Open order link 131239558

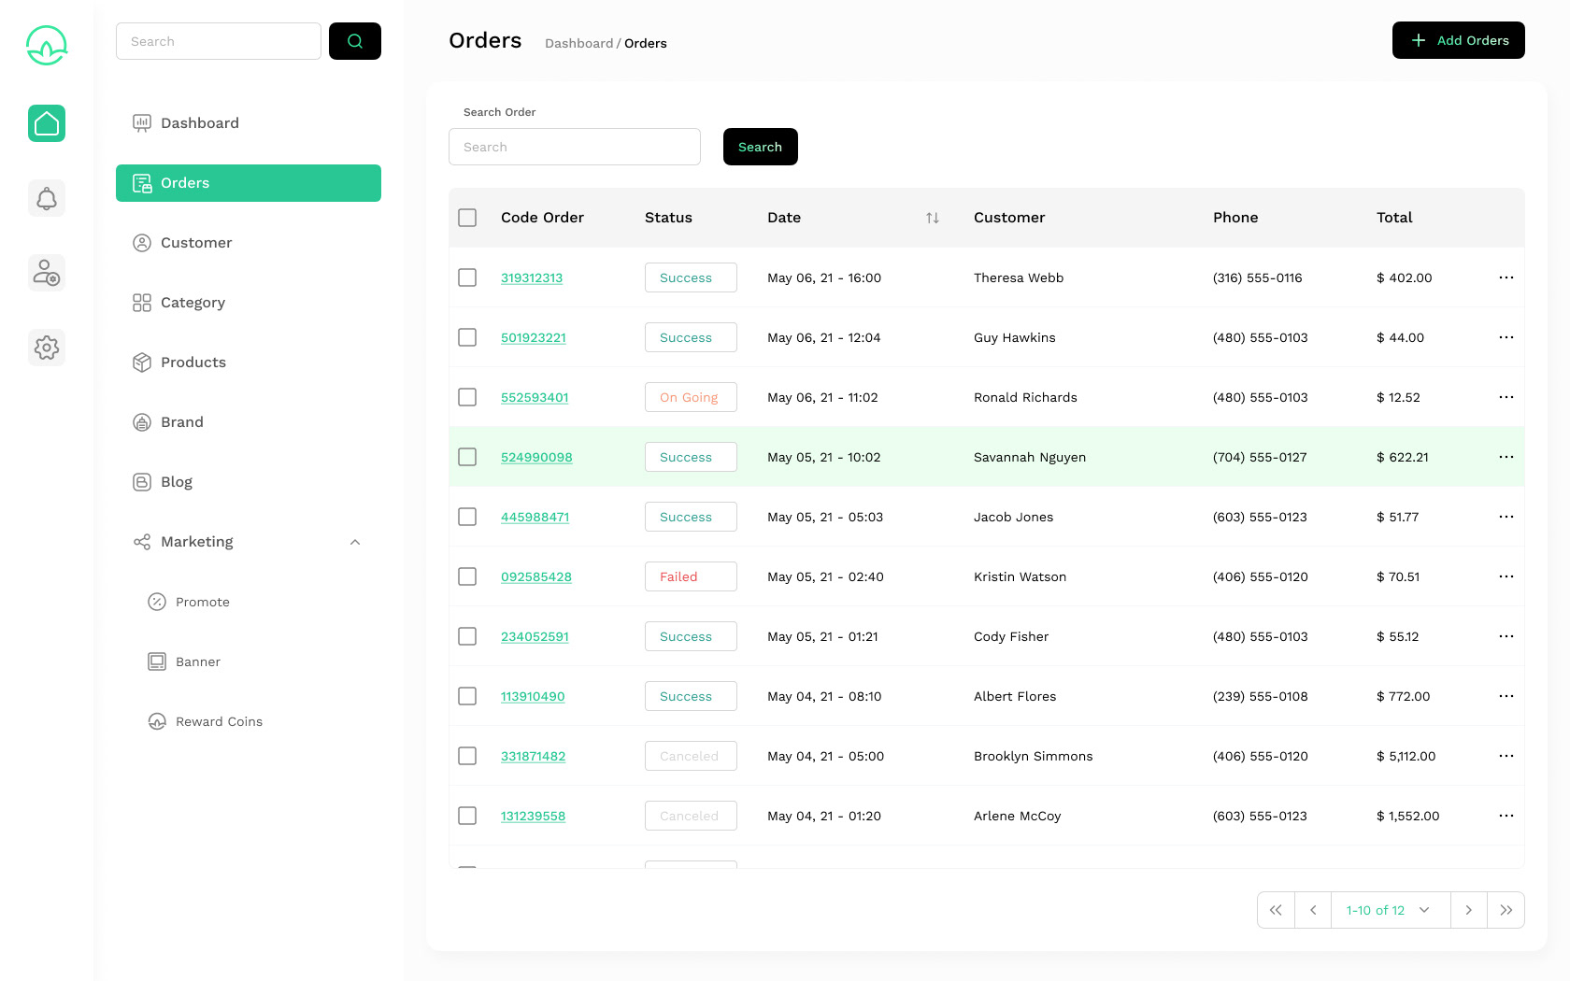click(x=533, y=816)
